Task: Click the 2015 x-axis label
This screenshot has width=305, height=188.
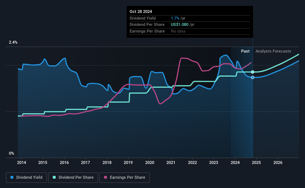Action: pyautogui.click(x=43, y=162)
